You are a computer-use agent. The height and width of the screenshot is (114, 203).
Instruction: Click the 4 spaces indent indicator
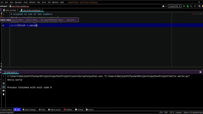click(179, 112)
